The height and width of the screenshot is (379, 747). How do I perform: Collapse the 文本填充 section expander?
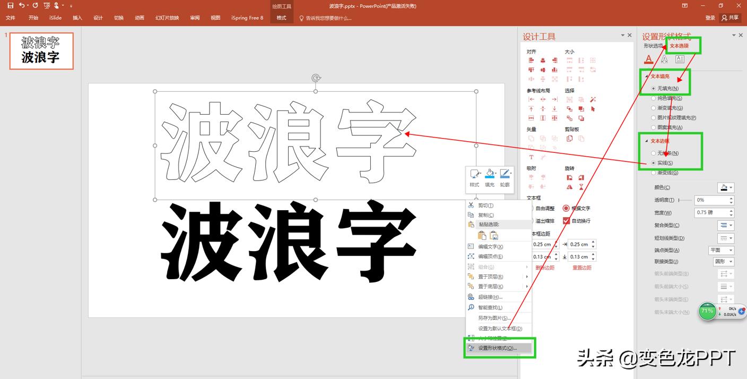[x=646, y=76]
